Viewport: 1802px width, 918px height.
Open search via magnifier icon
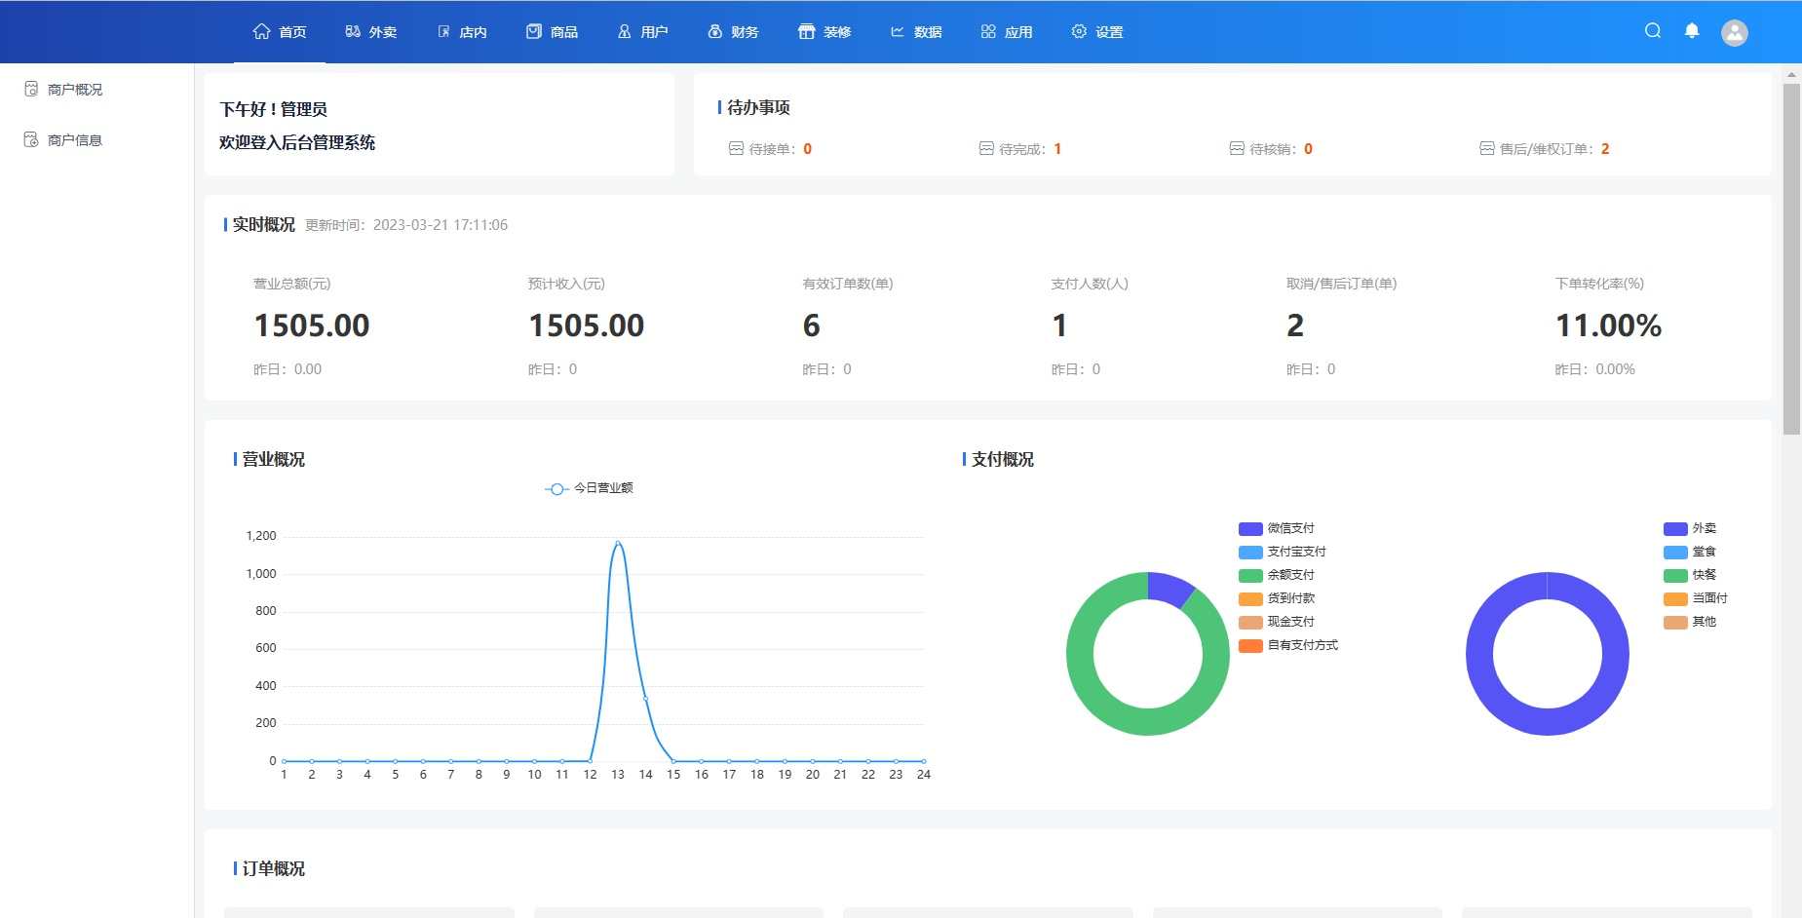point(1653,30)
